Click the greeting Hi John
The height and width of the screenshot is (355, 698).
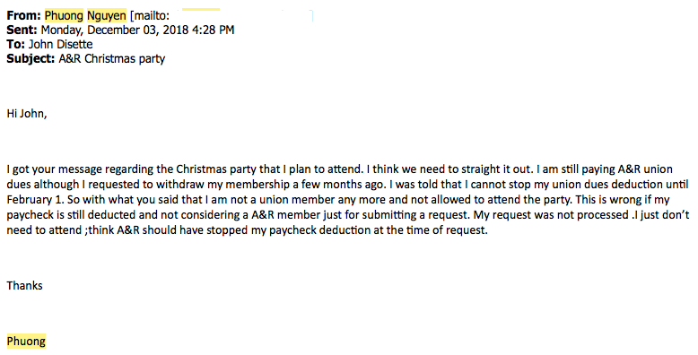tap(27, 114)
